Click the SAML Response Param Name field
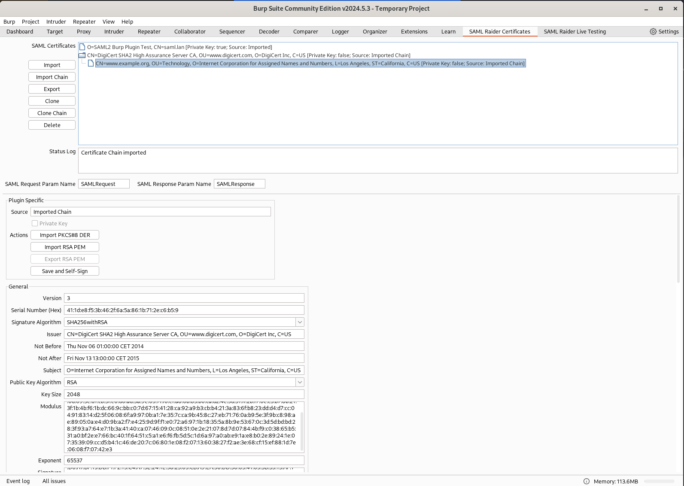 pos(239,184)
